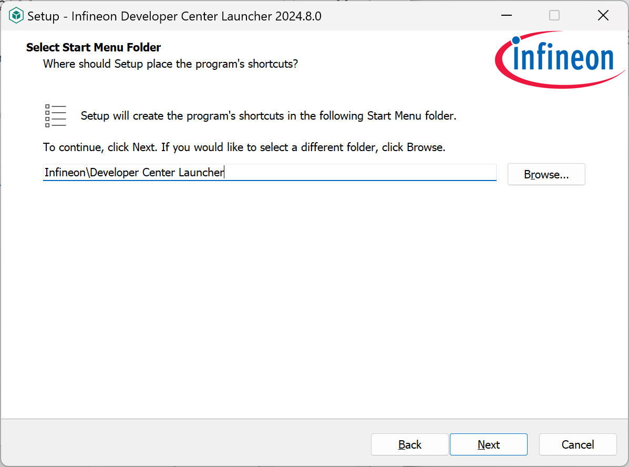Go Back to previous setup step
The image size is (629, 467).
[409, 444]
